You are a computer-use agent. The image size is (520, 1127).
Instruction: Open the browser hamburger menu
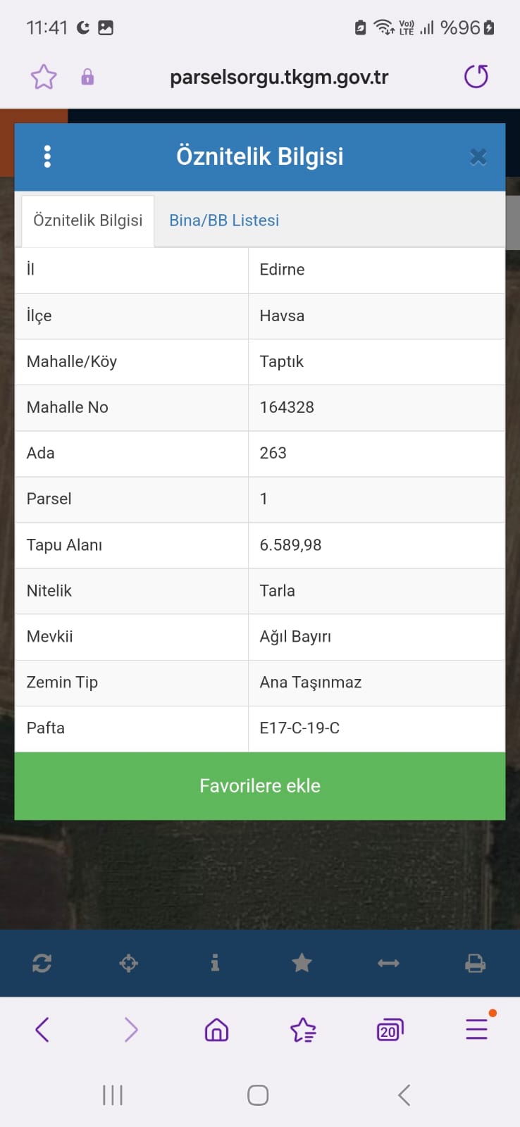pyautogui.click(x=477, y=1029)
